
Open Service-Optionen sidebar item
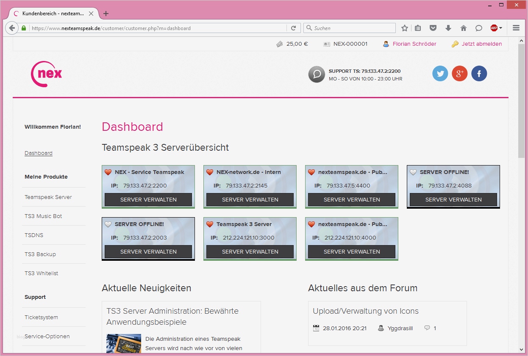click(47, 337)
